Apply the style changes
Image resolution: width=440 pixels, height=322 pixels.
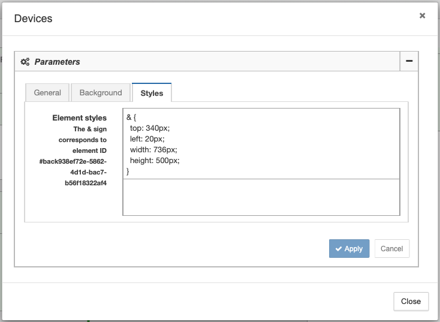[349, 248]
